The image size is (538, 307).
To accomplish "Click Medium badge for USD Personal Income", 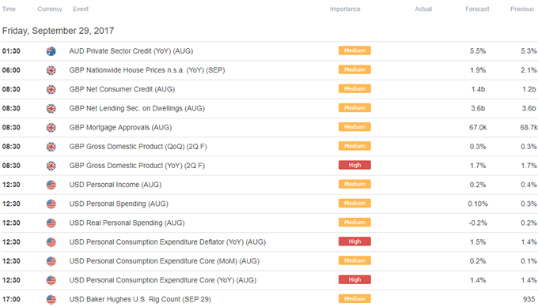I will click(x=354, y=185).
